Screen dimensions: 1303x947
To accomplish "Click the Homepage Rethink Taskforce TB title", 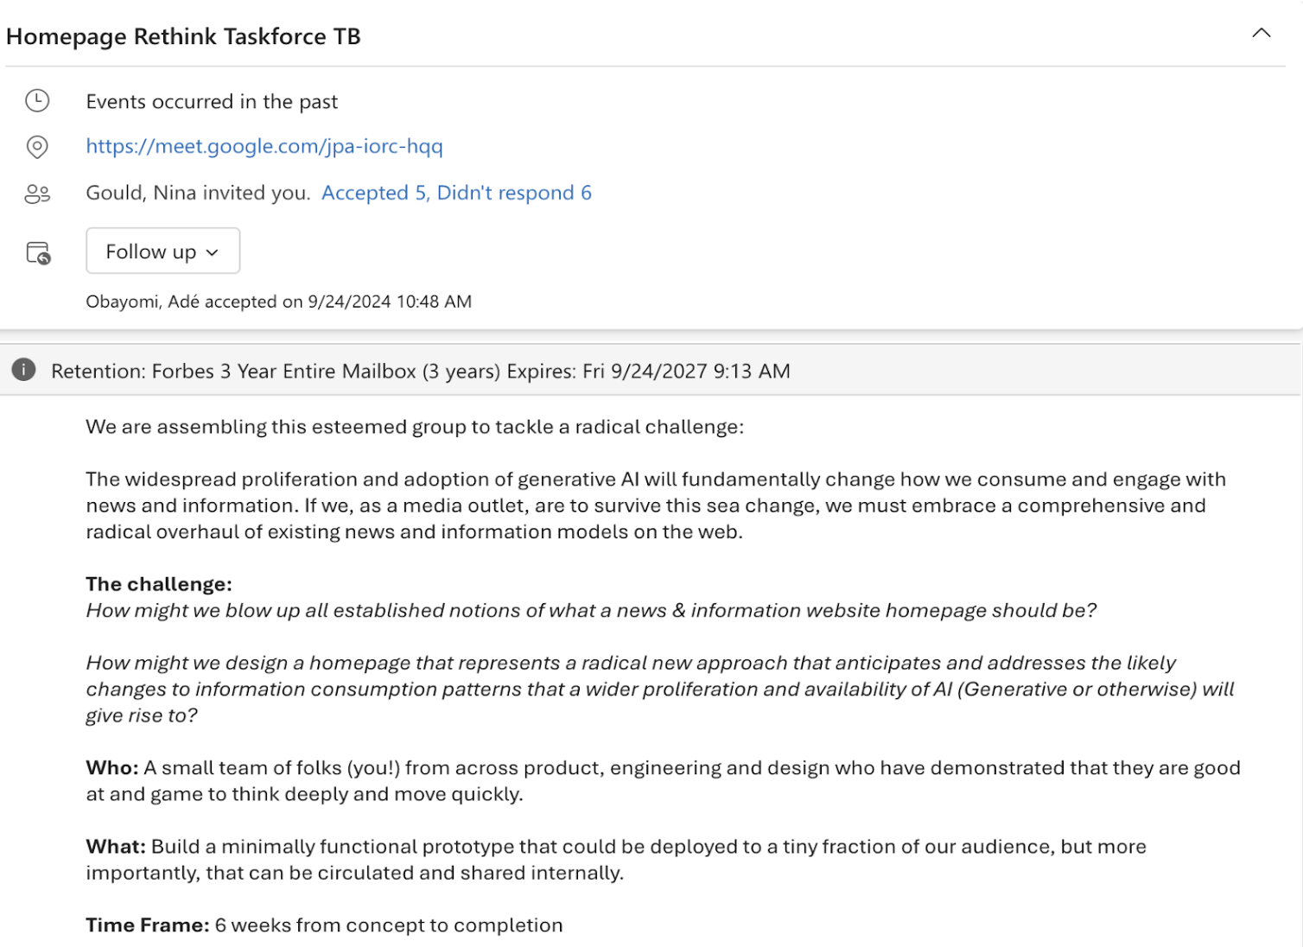I will (x=183, y=36).
